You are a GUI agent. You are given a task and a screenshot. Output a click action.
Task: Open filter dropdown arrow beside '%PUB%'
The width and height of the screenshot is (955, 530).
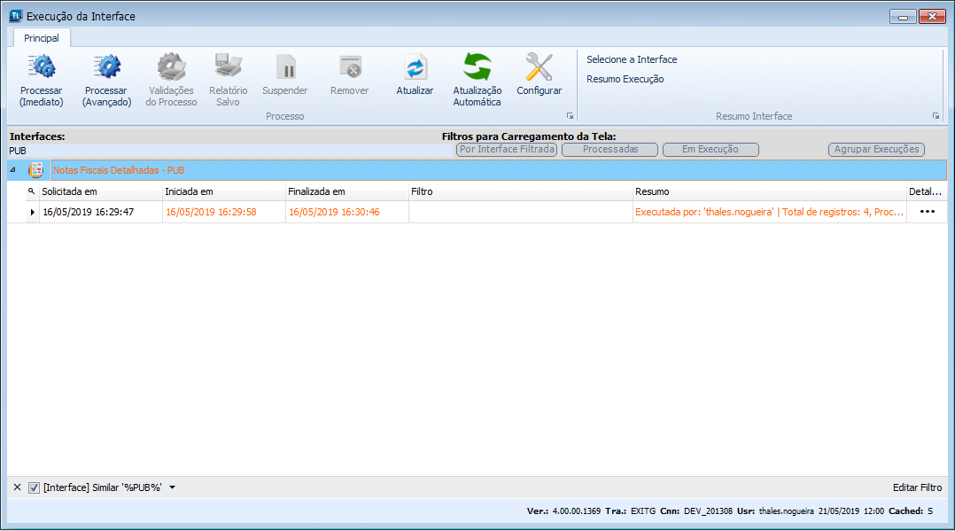[x=173, y=487]
